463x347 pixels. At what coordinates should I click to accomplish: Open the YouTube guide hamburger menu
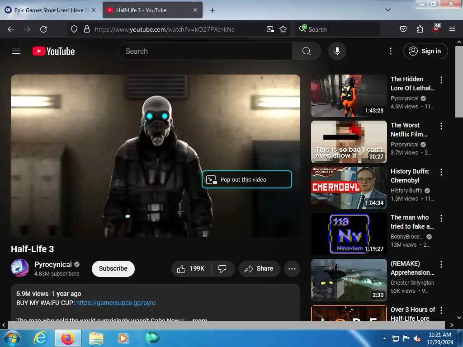coord(16,51)
